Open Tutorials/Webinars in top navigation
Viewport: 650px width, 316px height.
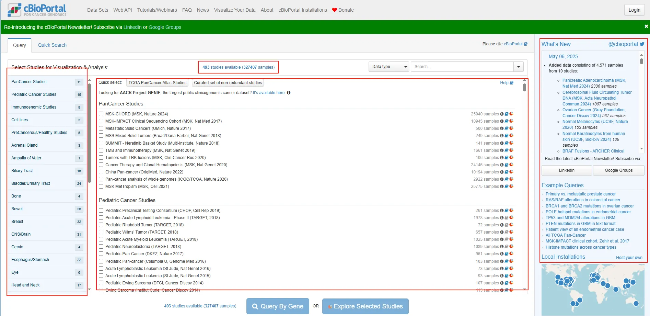(157, 10)
